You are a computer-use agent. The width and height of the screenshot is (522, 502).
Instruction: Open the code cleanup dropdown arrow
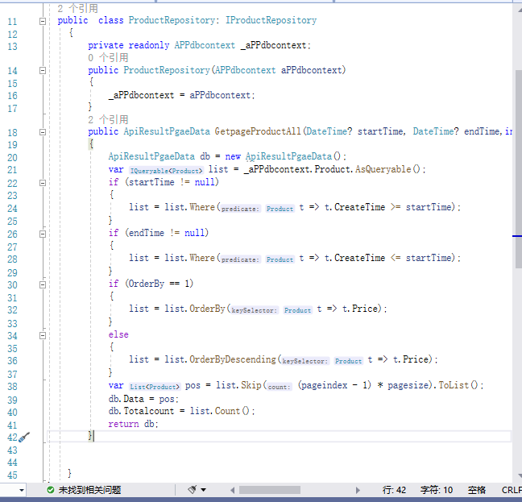click(x=204, y=490)
